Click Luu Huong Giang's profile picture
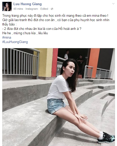This screenshot has height=146, width=117. pyautogui.click(x=7, y=6)
